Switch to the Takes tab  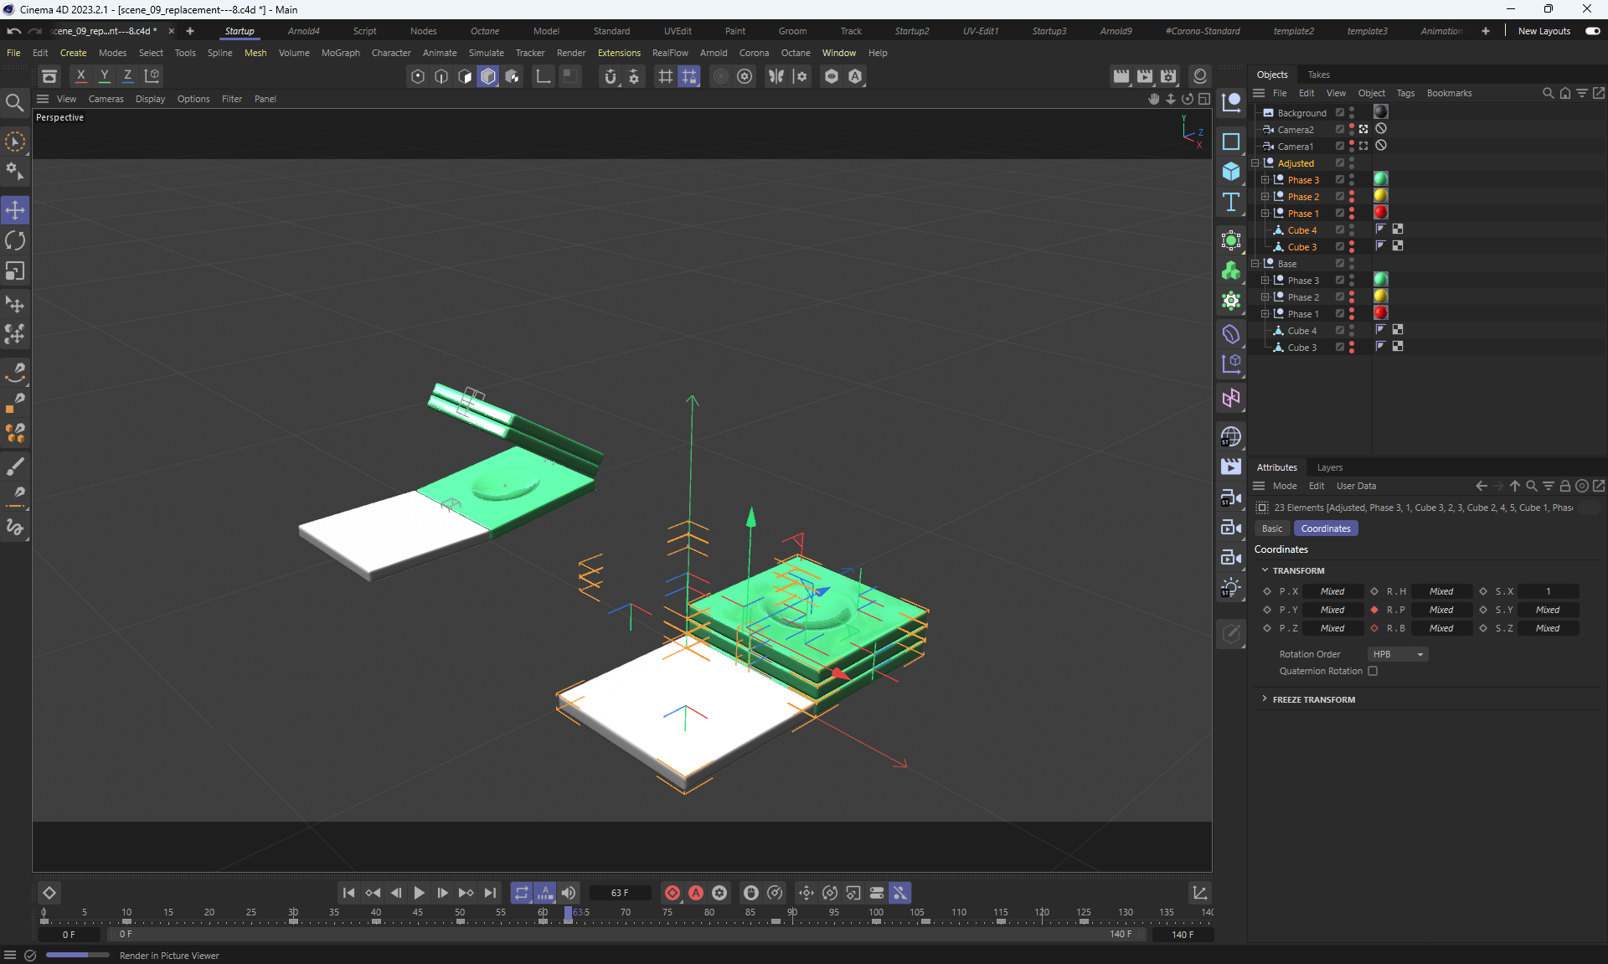coord(1318,75)
